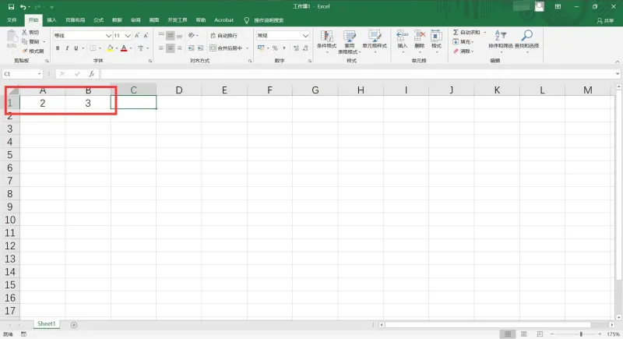Adjust the zoom slider in status bar

click(581, 334)
